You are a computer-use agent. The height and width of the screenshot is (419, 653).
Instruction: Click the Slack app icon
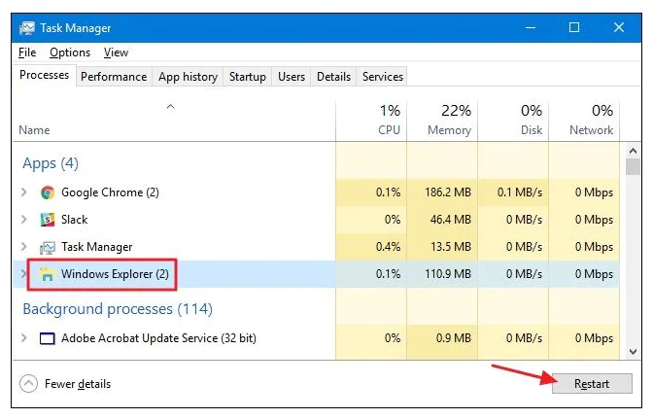click(x=48, y=220)
